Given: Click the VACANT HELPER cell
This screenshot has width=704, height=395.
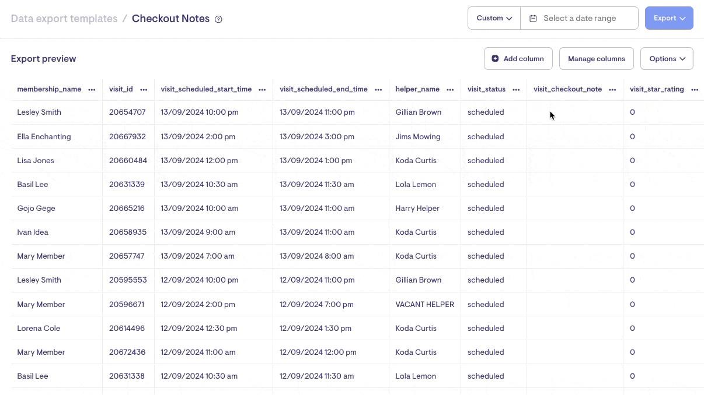Looking at the screenshot, I should (424, 304).
